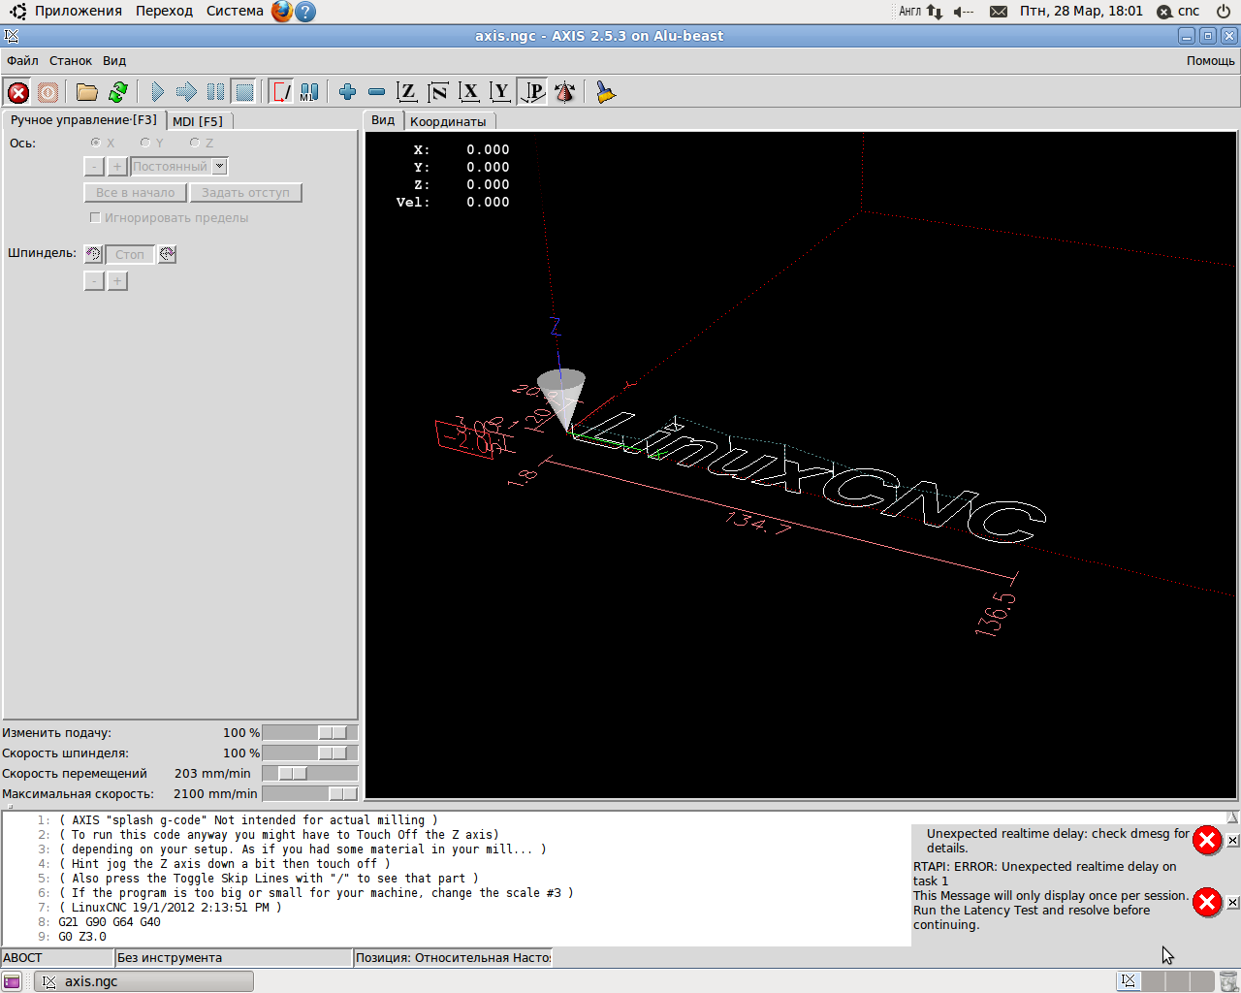Select the Y axis radio button
This screenshot has width=1241, height=993.
pos(145,143)
